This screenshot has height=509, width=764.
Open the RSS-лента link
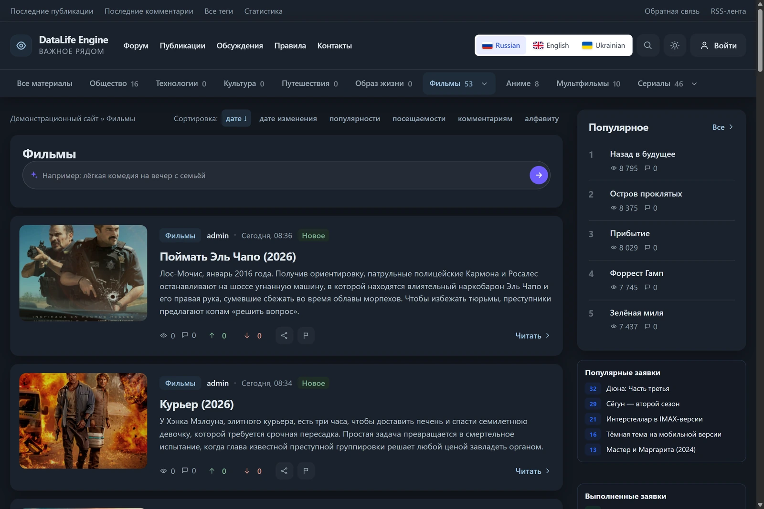click(x=728, y=11)
